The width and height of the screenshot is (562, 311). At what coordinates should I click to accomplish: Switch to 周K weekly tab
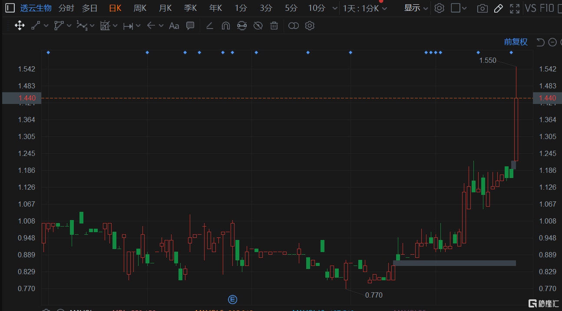click(x=140, y=8)
